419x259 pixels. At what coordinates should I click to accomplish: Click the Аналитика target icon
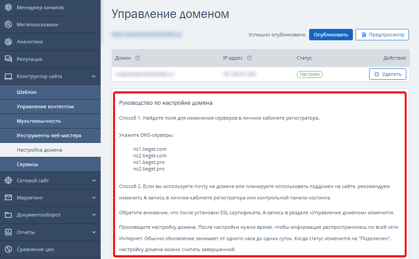pos(8,42)
